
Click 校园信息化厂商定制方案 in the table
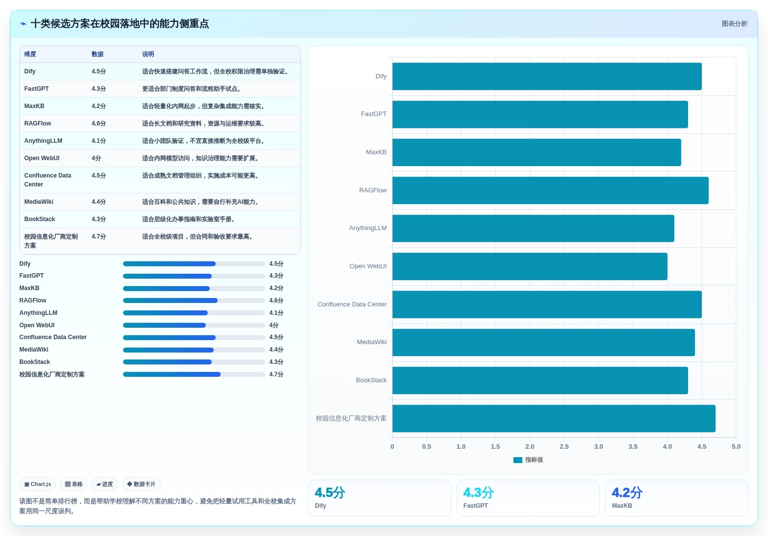tap(51, 241)
